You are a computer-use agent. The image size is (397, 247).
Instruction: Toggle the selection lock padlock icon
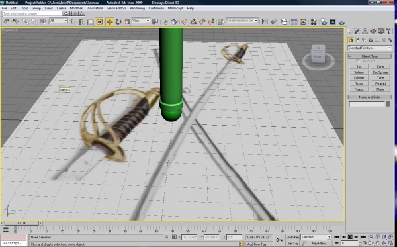167,237
